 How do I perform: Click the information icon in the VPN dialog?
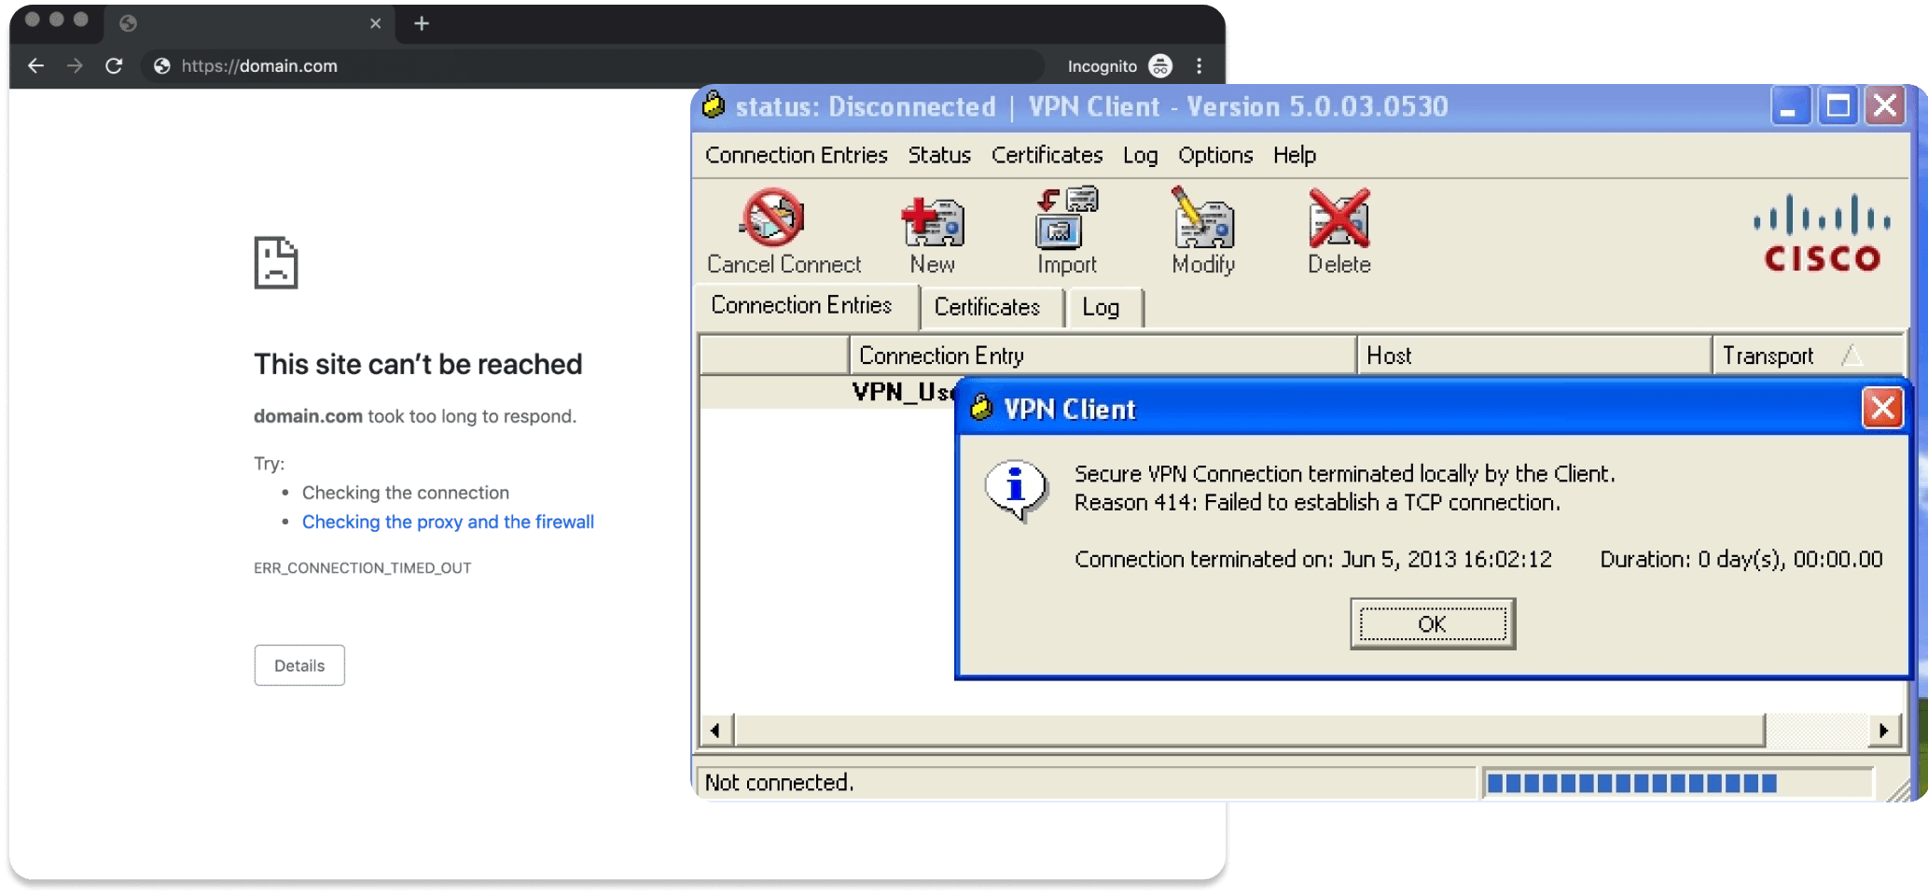(1017, 489)
